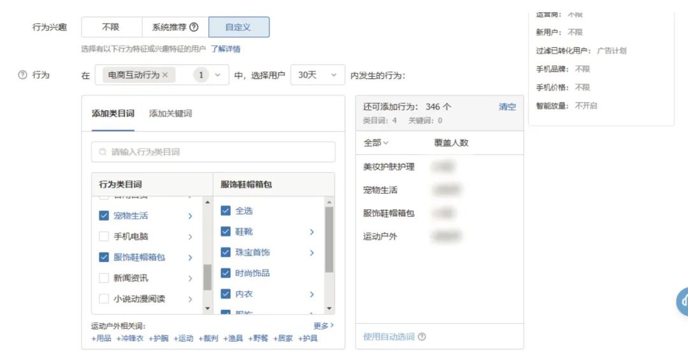The image size is (688, 362).
Task: Click scroll-up arrow of 服饰鞋帽箱包 list
Action: pyautogui.click(x=329, y=202)
